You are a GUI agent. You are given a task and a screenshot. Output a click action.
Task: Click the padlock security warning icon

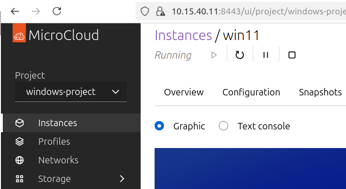(160, 11)
